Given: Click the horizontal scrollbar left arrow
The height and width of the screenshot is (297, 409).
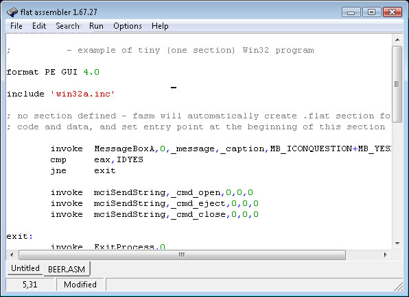Looking at the screenshot, I should (12, 255).
